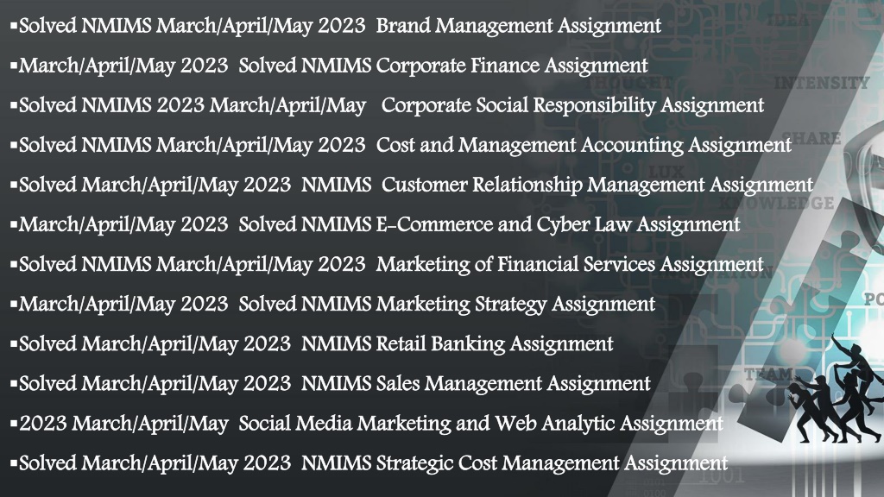Click the SHARE word in background

coord(811,138)
